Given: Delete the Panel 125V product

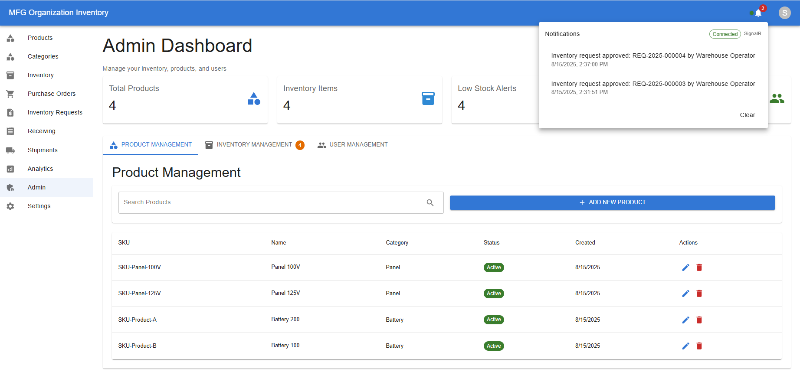Looking at the screenshot, I should tap(699, 294).
